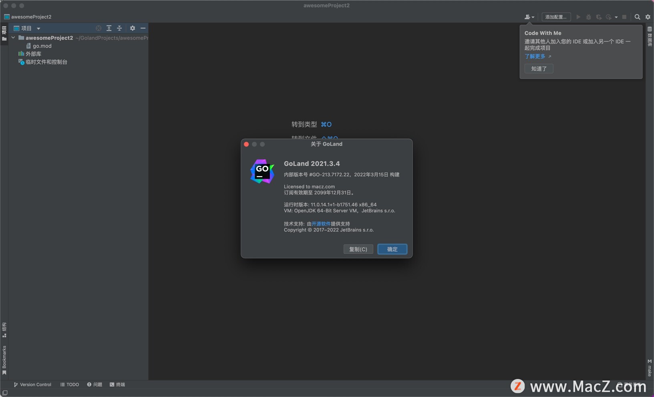The width and height of the screenshot is (654, 397).
Task: Confirm About dialog with 确定 button
Action: [x=392, y=249]
